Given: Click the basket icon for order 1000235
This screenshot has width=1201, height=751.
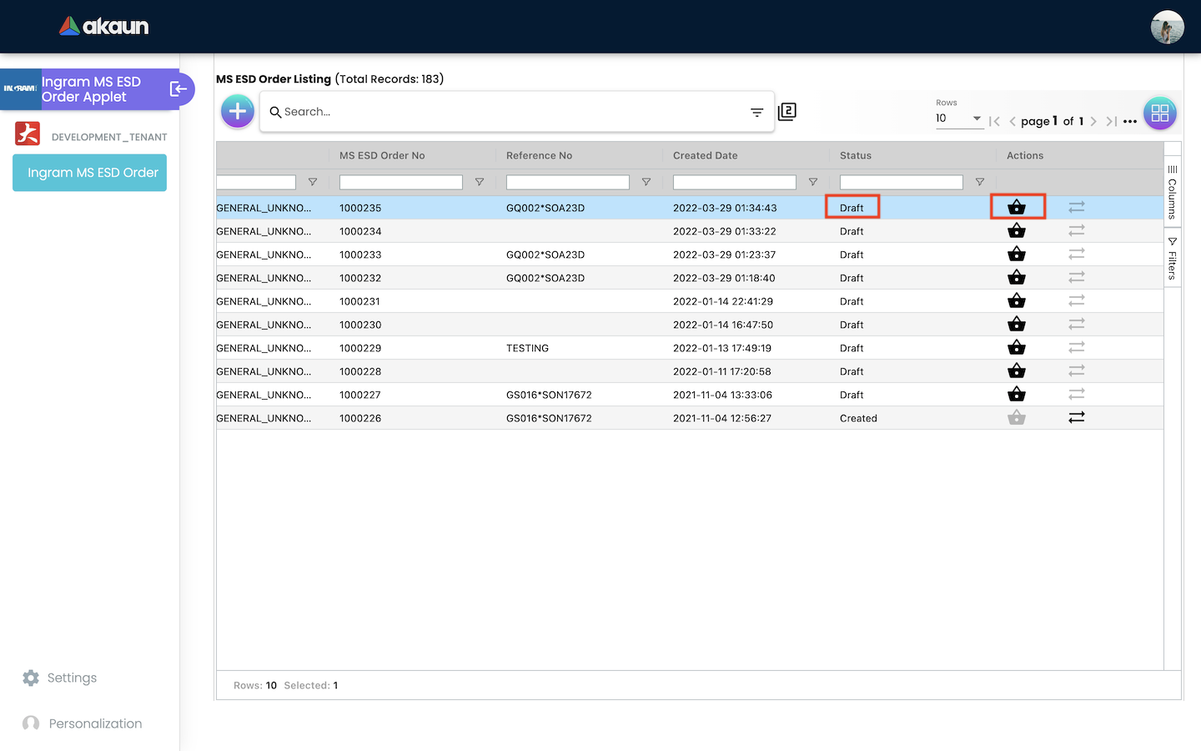Looking at the screenshot, I should [1017, 207].
